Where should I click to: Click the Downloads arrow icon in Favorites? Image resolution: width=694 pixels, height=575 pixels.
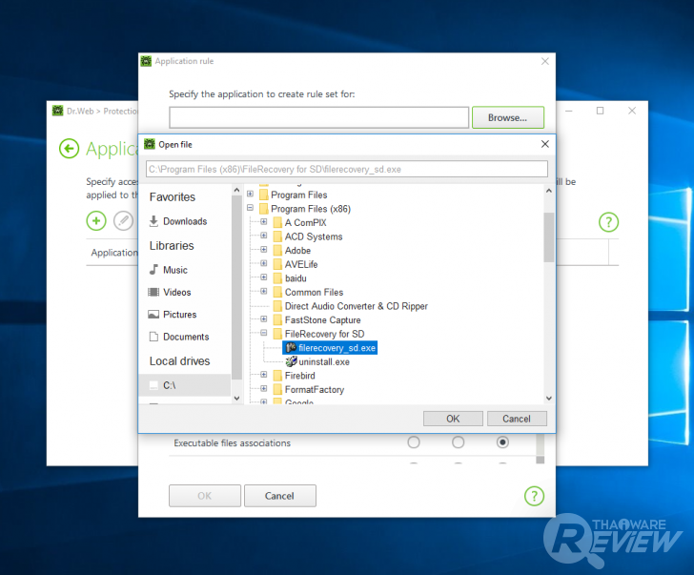(153, 221)
